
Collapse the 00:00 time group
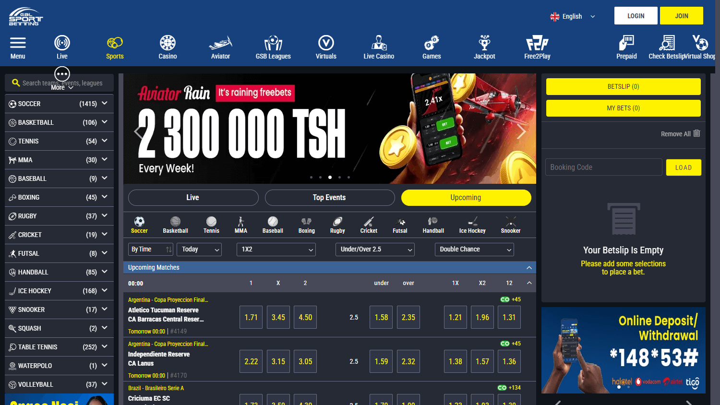click(x=529, y=283)
